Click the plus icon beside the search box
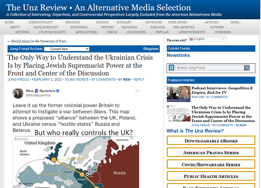Viewport: 261px width, 188px height. [x=171, y=68]
